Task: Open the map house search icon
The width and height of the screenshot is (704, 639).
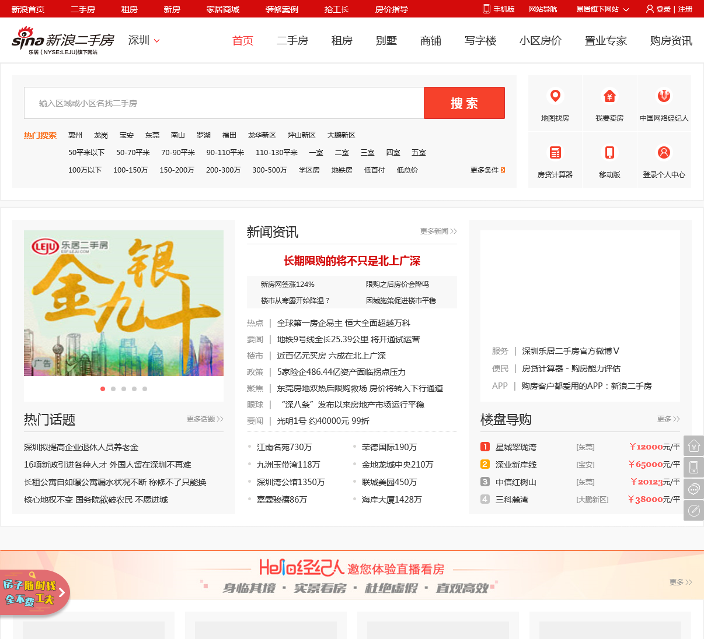Action: [x=555, y=96]
